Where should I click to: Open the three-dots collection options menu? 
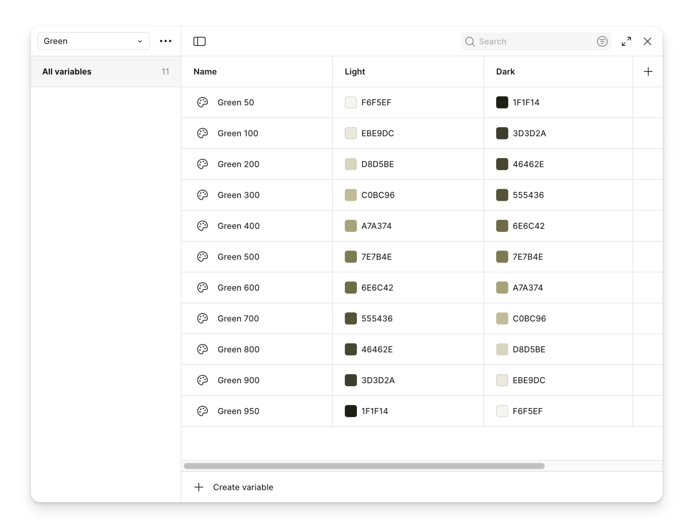click(165, 41)
